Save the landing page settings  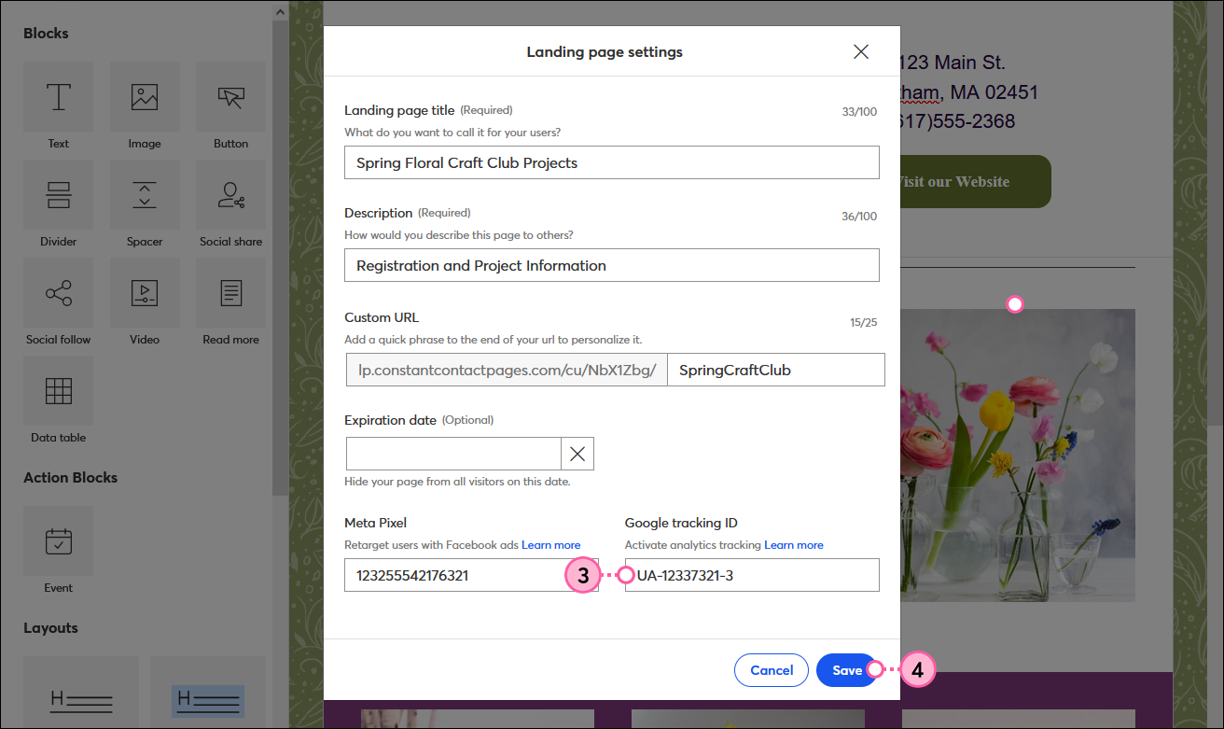(847, 670)
